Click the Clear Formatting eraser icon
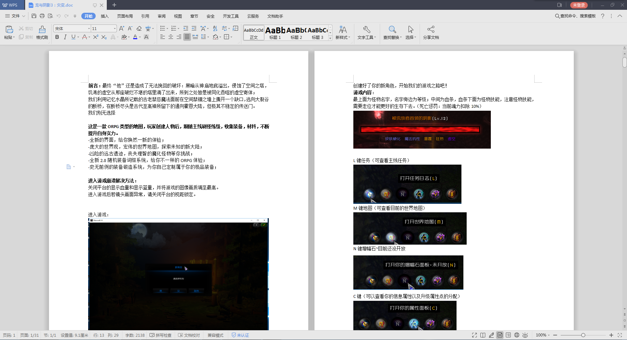627x340 pixels. (x=139, y=28)
